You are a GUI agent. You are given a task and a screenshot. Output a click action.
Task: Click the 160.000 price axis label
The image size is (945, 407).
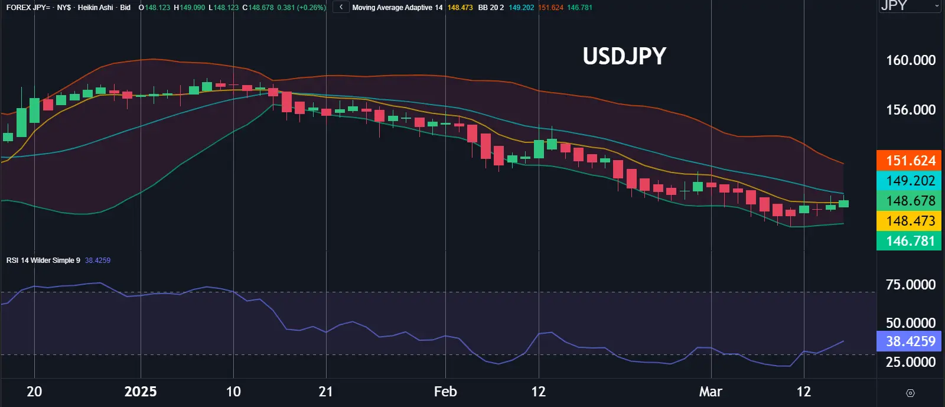pyautogui.click(x=911, y=60)
